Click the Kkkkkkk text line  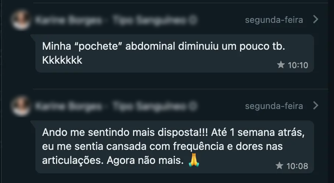click(x=62, y=60)
